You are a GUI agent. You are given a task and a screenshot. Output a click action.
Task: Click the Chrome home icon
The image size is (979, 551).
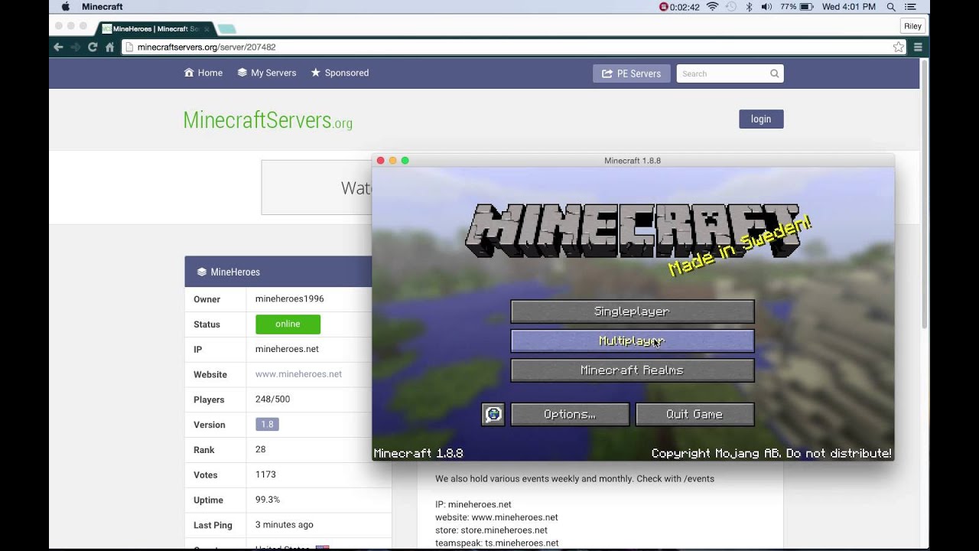pyautogui.click(x=109, y=47)
